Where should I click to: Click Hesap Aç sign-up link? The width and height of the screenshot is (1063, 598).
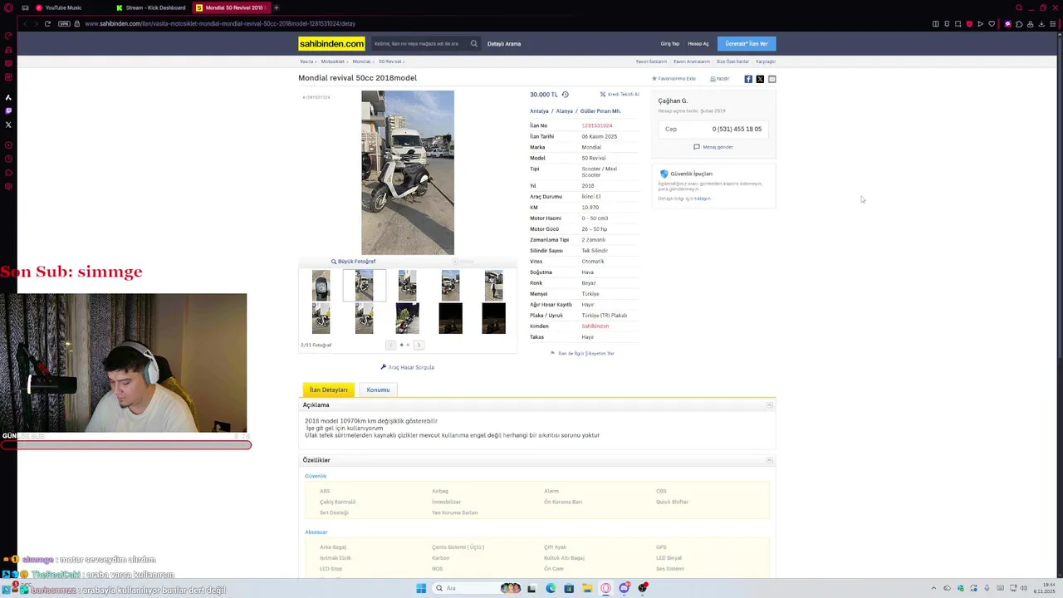click(698, 44)
